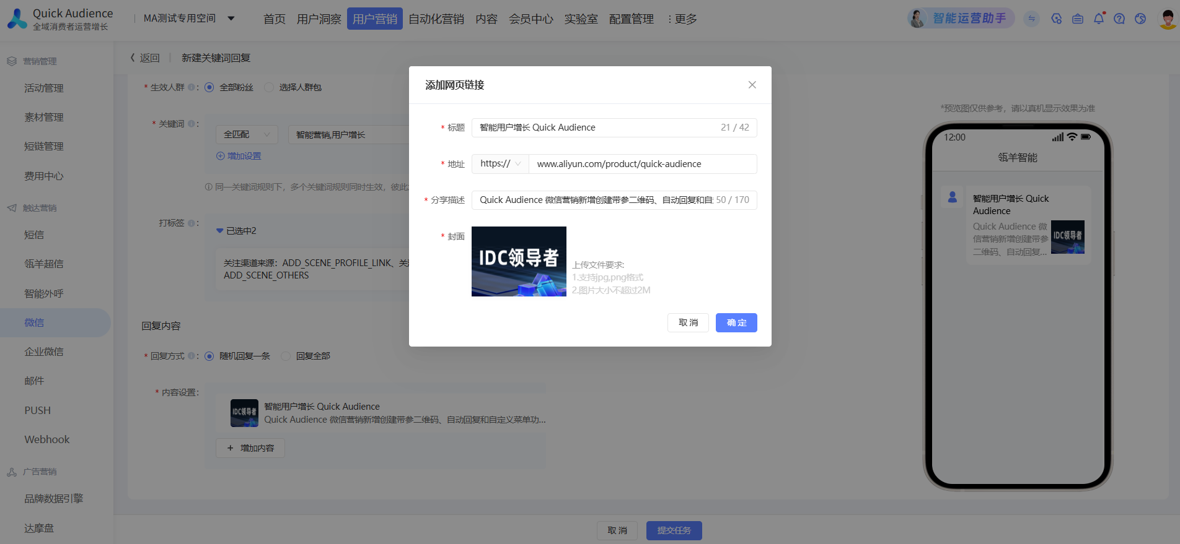The image size is (1180, 544).
Task: Click the 增加设置 link
Action: pyautogui.click(x=239, y=156)
